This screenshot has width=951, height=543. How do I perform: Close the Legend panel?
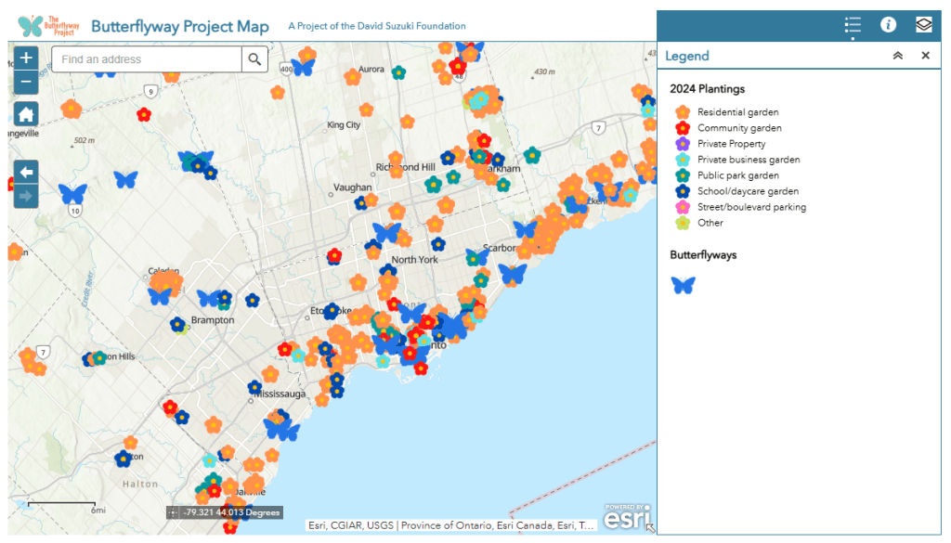(x=925, y=56)
